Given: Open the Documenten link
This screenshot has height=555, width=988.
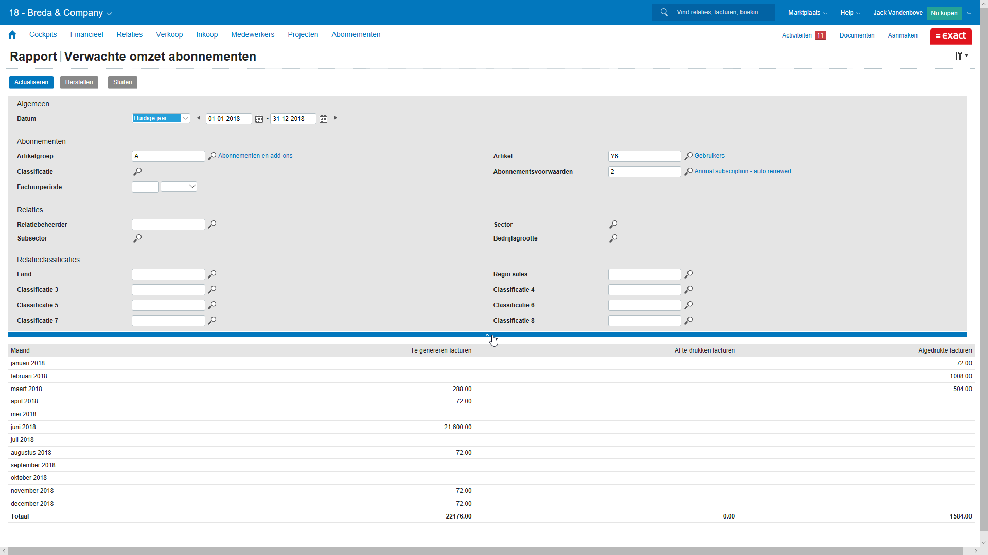Looking at the screenshot, I should 857,35.
